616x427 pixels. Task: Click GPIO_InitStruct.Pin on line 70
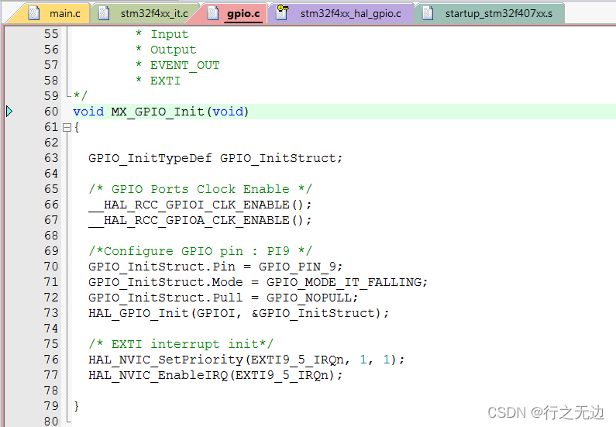click(162, 267)
